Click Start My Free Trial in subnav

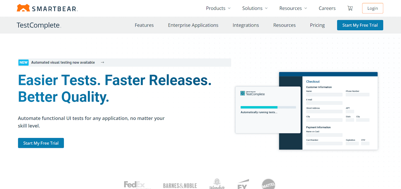click(x=360, y=25)
